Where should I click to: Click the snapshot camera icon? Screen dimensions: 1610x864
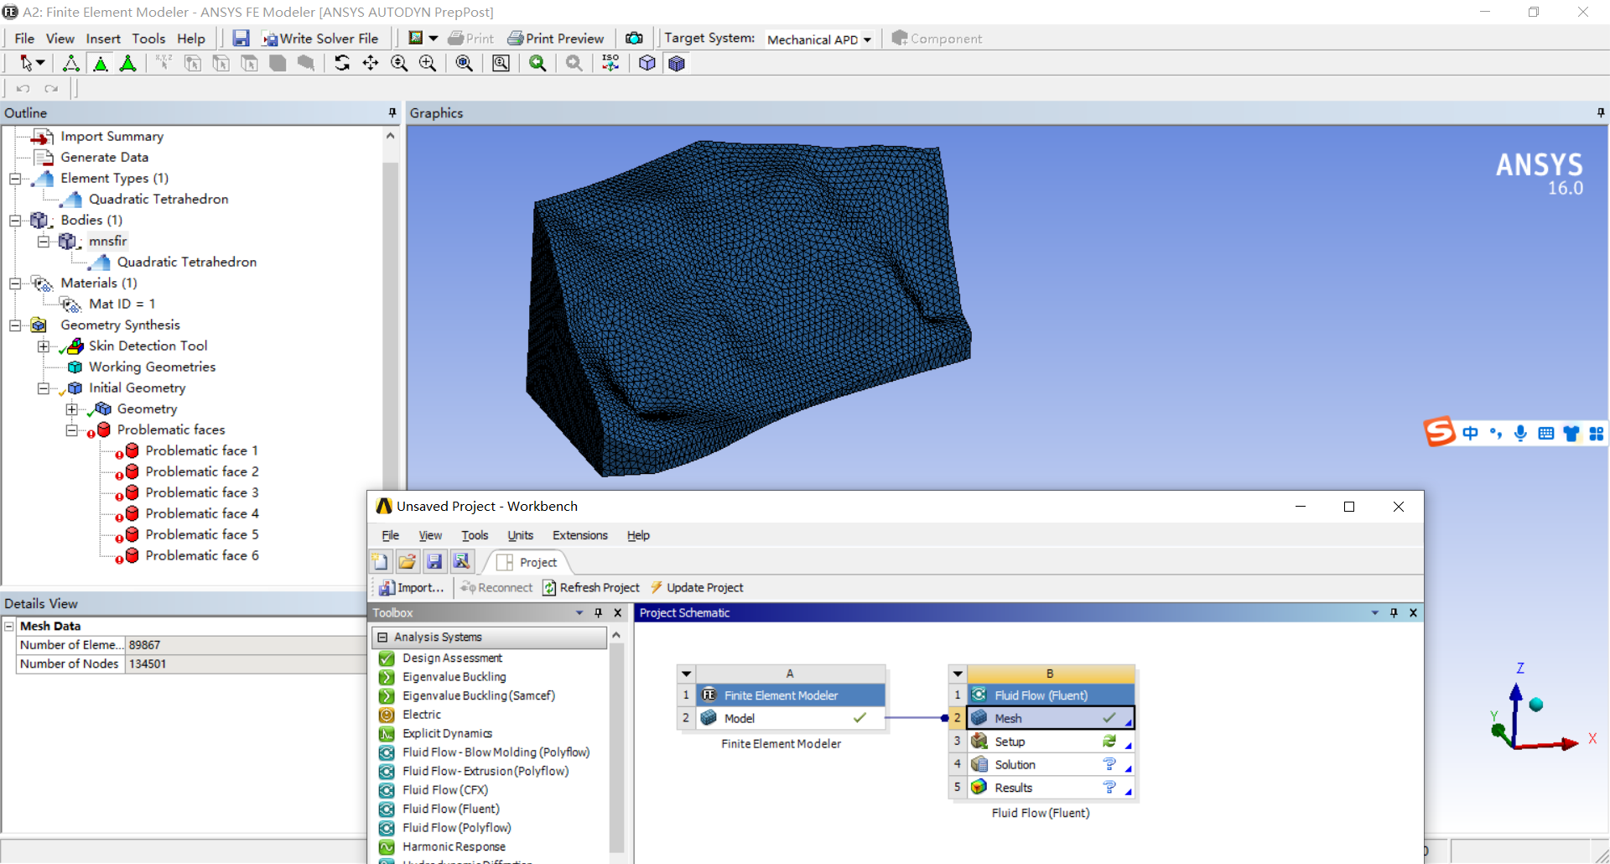click(x=634, y=39)
